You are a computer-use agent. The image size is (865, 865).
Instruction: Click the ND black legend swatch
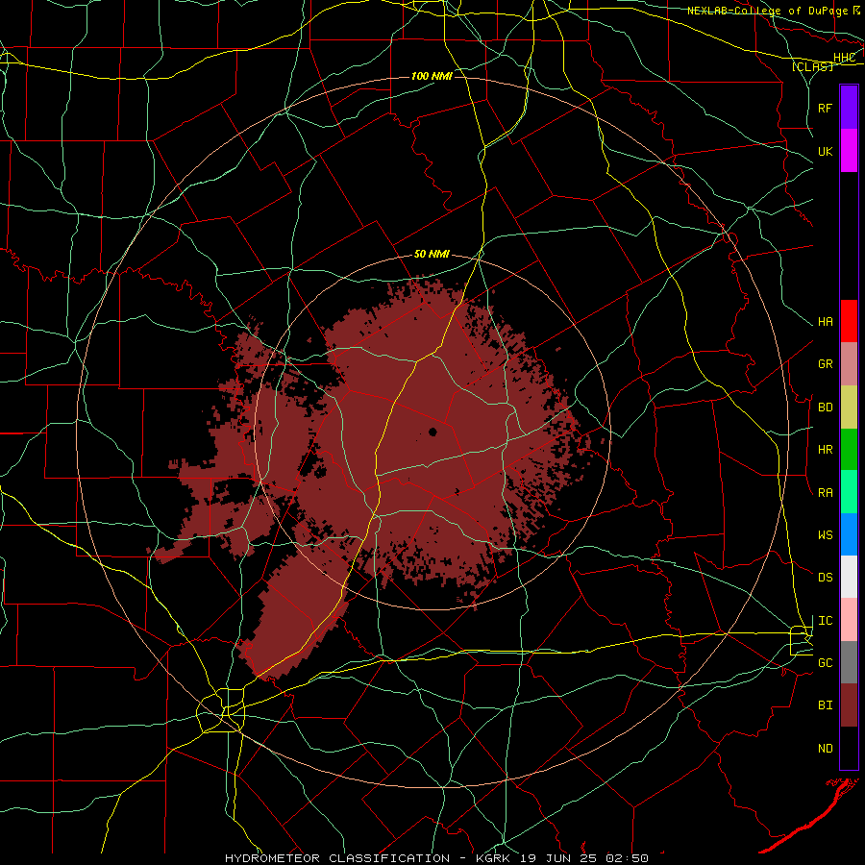point(849,748)
